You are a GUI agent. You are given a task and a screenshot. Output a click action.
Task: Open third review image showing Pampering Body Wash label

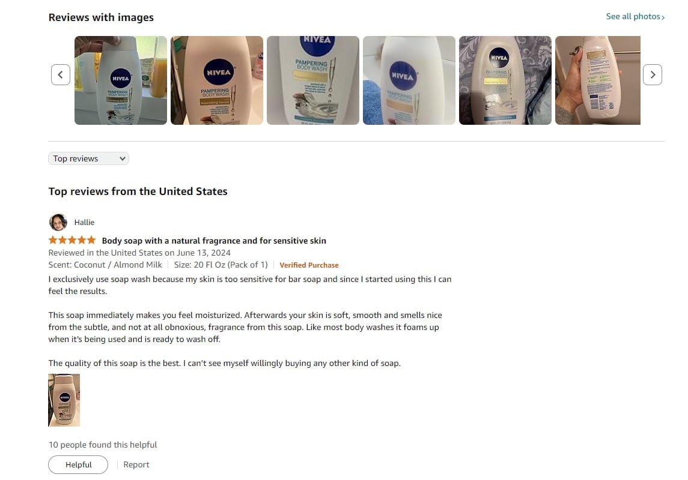pos(313,80)
